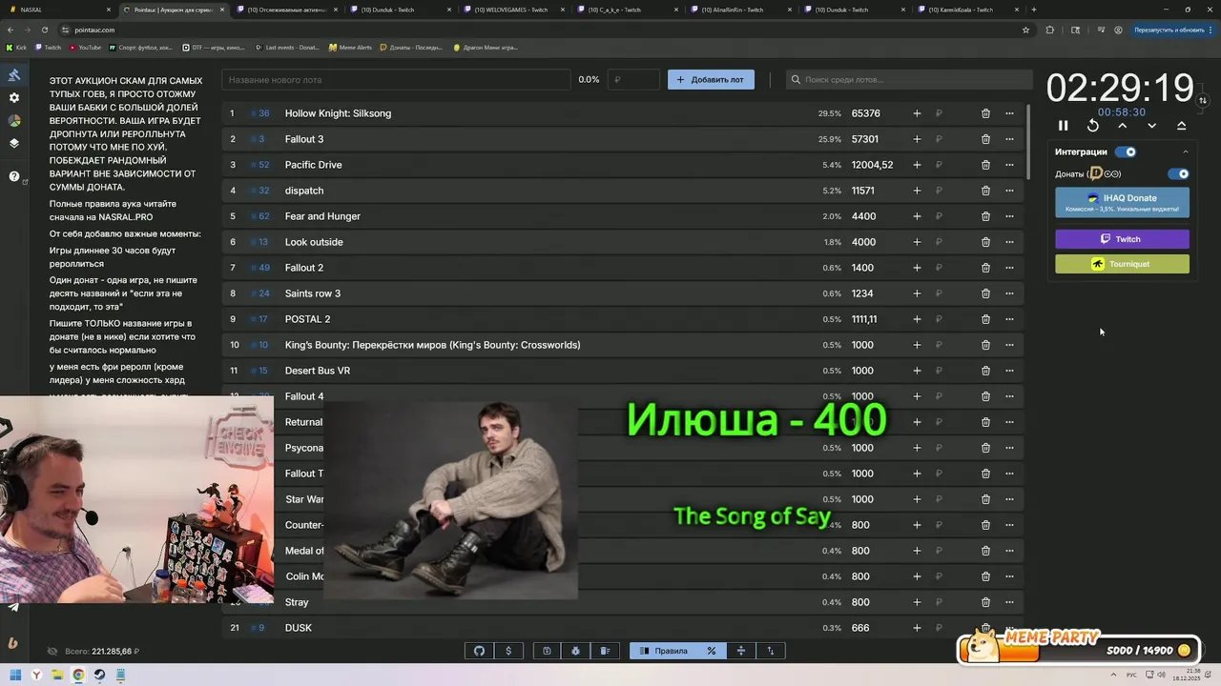Viewport: 1221px width, 686px height.
Task: Switch to the WELOVEGAMES Twitch tab
Action: pyautogui.click(x=512, y=10)
